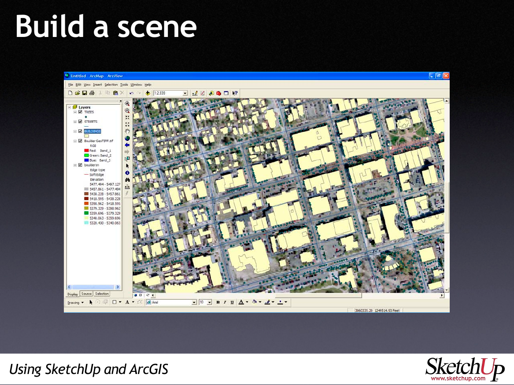The width and height of the screenshot is (514, 385).
Task: Switch to the Source tab
Action: (x=86, y=293)
